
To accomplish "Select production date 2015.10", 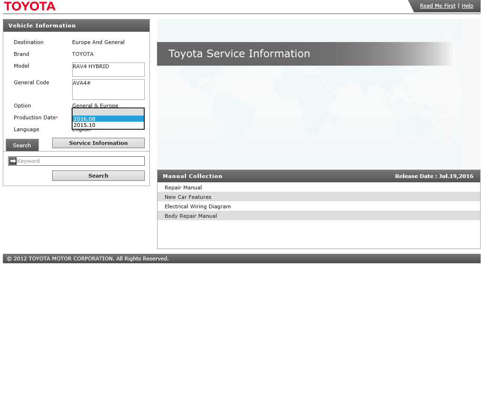I will pos(108,125).
